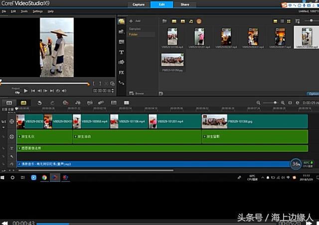The image size is (319, 225).
Task: Set the mark-out point
Action: [x=100, y=84]
